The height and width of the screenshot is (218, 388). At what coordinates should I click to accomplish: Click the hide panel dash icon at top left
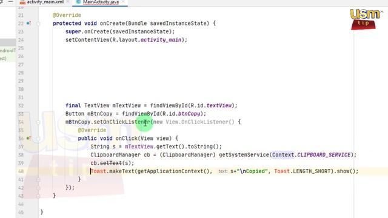[11, 2]
